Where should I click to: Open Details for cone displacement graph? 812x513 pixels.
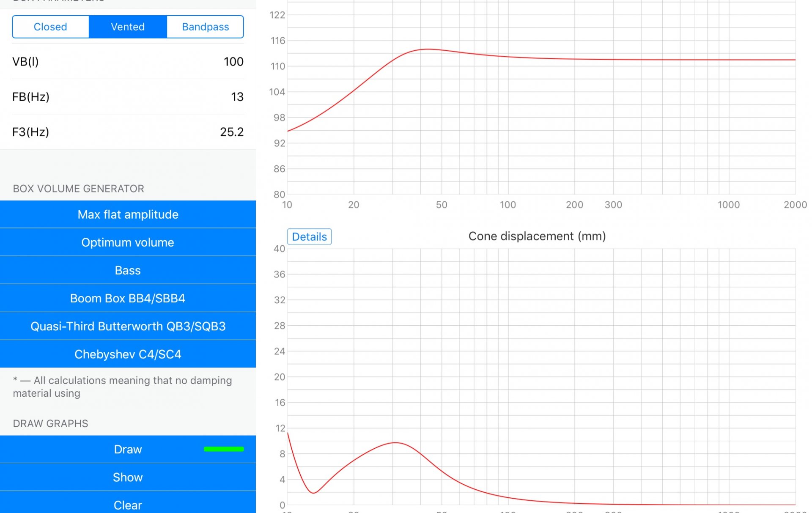tap(309, 236)
